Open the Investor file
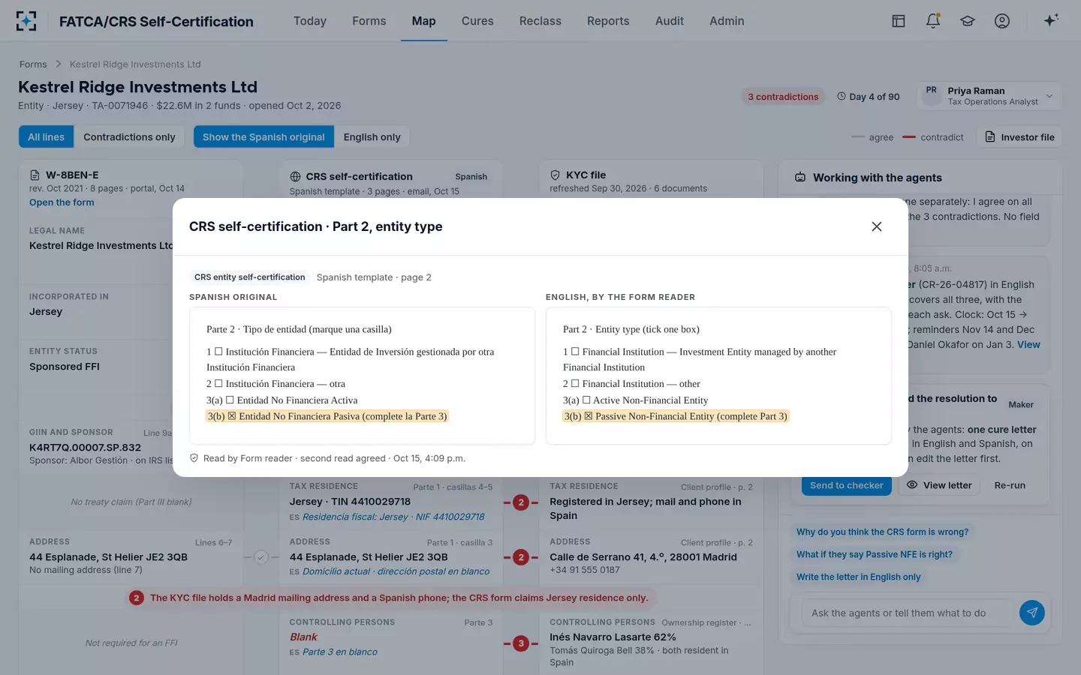 [x=1019, y=137]
